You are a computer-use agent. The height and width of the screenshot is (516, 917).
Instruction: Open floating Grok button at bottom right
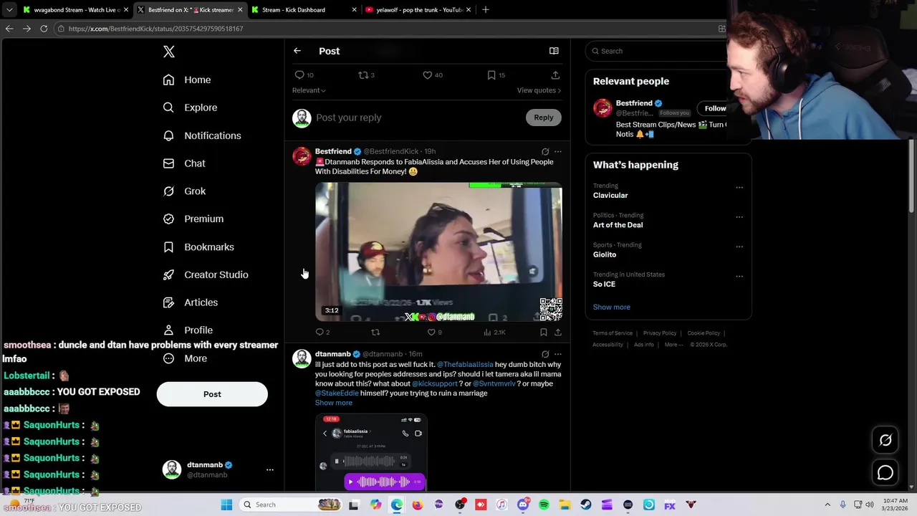click(x=885, y=441)
